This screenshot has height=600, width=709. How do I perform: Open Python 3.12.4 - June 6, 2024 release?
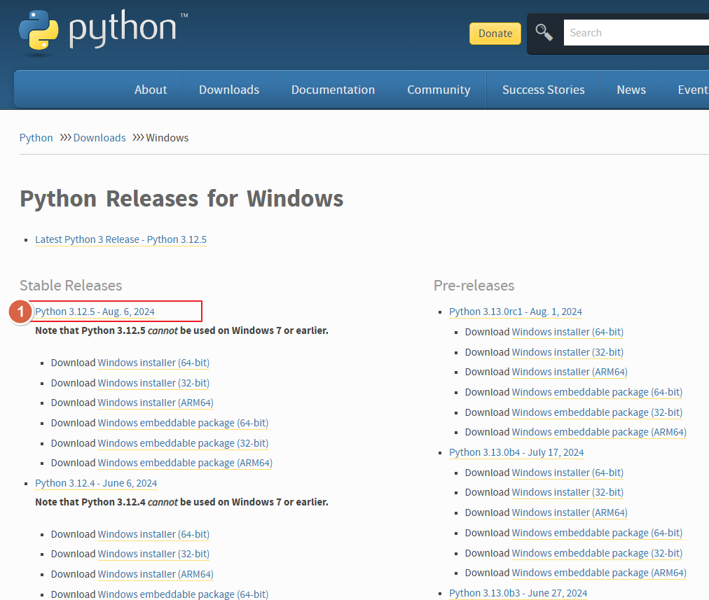tap(96, 484)
